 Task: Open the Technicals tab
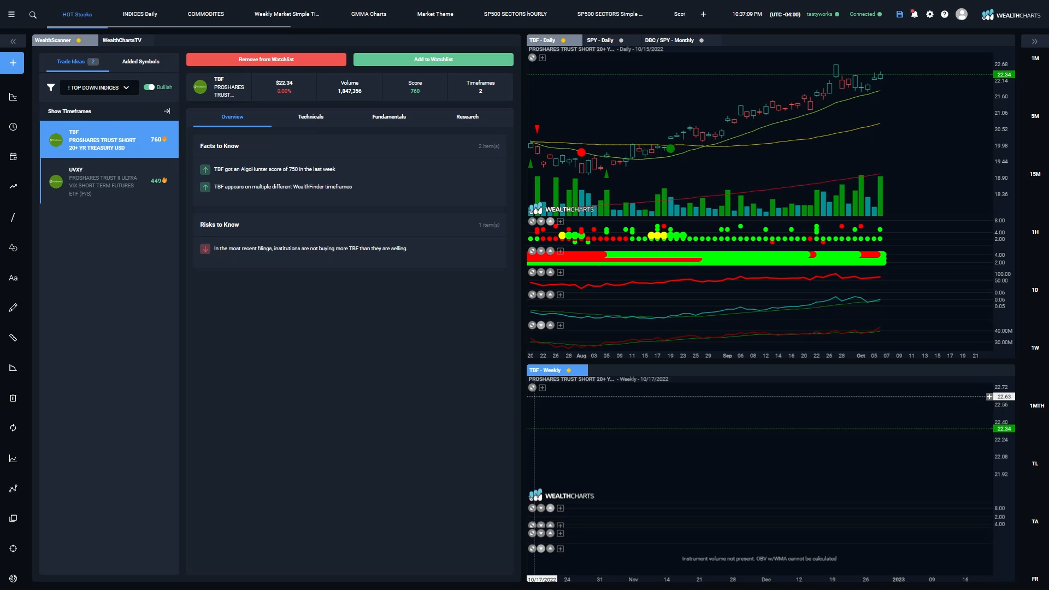tap(311, 117)
